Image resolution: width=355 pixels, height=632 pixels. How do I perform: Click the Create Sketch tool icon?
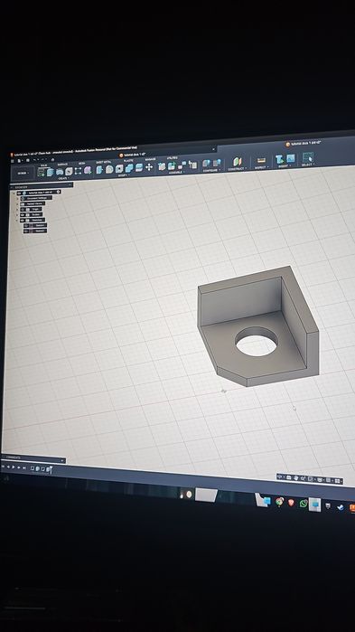[x=41, y=172]
